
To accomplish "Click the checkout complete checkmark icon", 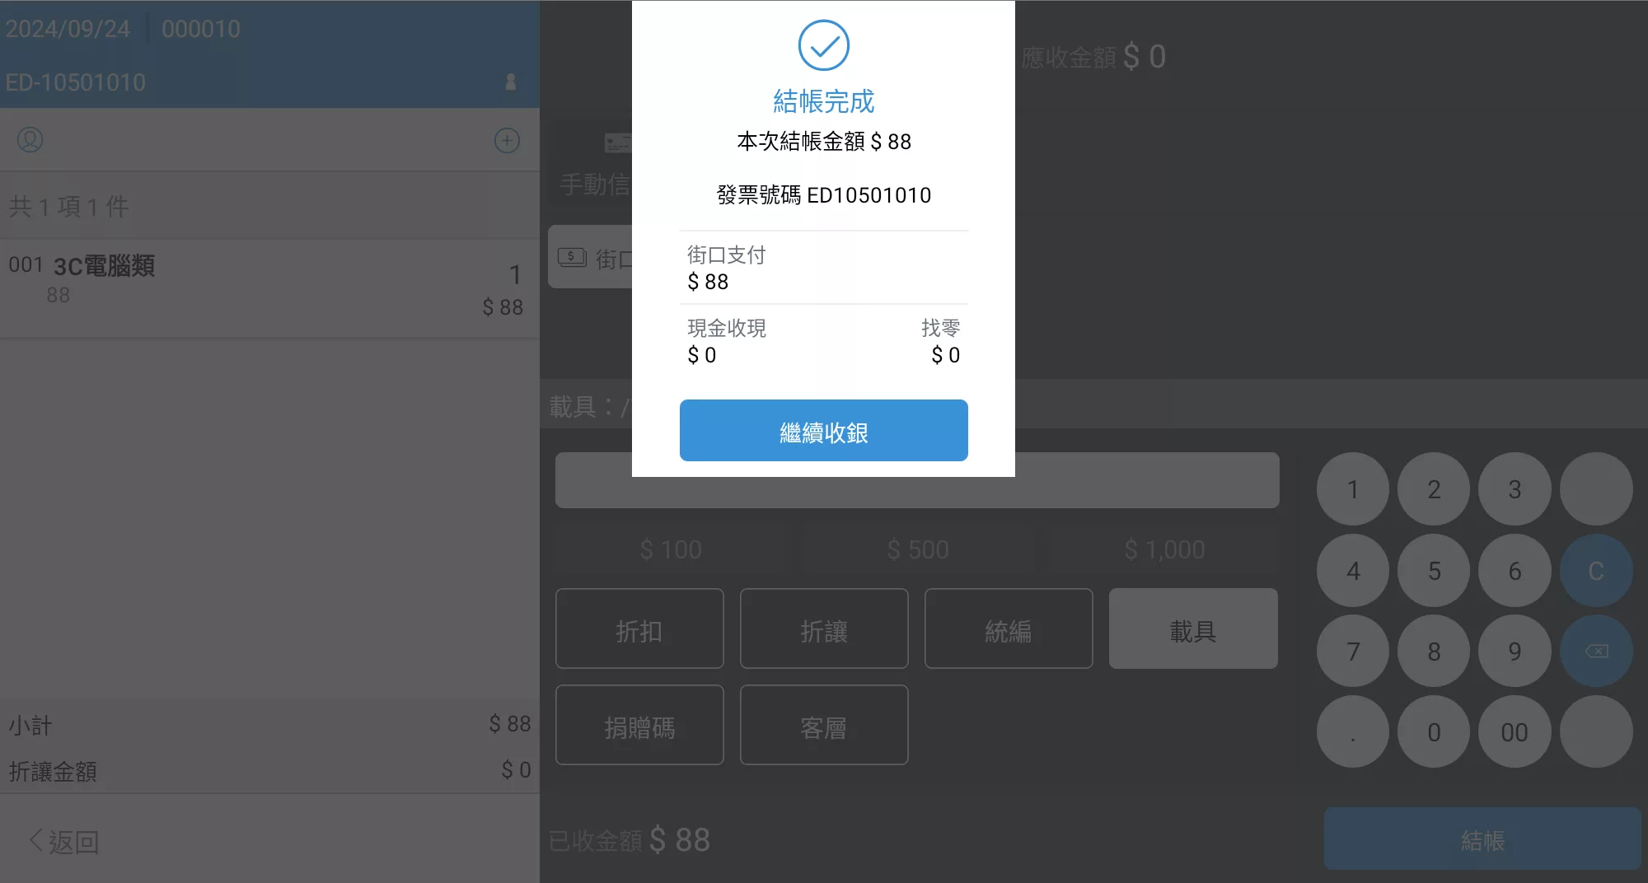I will [823, 45].
